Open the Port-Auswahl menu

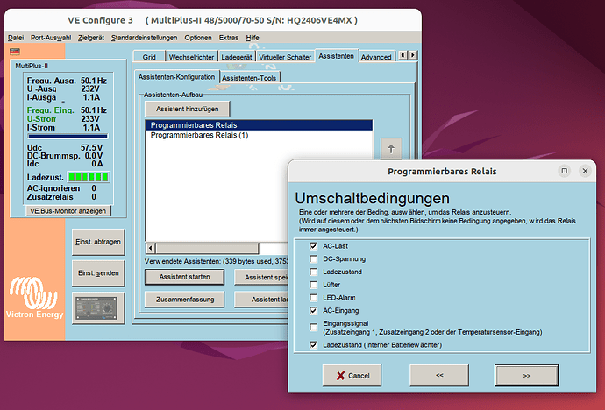pyautogui.click(x=51, y=38)
